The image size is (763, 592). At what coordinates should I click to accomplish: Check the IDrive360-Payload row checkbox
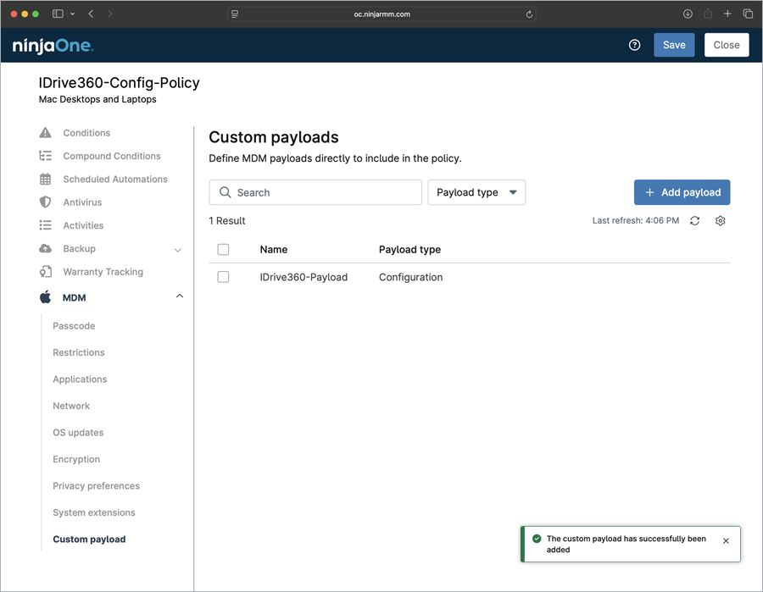pos(224,277)
